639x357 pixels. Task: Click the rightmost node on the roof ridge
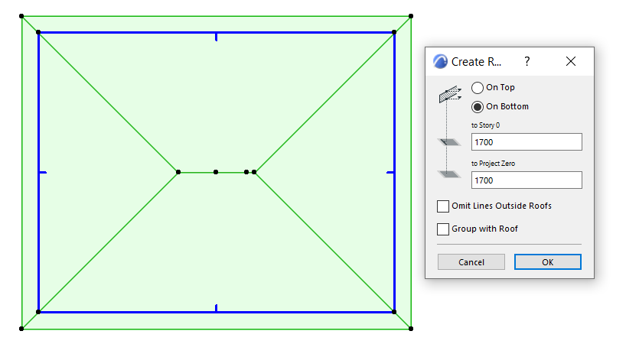pos(254,172)
